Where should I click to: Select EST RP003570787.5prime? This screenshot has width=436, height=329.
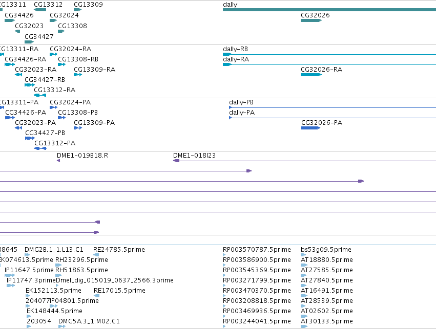click(x=224, y=255)
